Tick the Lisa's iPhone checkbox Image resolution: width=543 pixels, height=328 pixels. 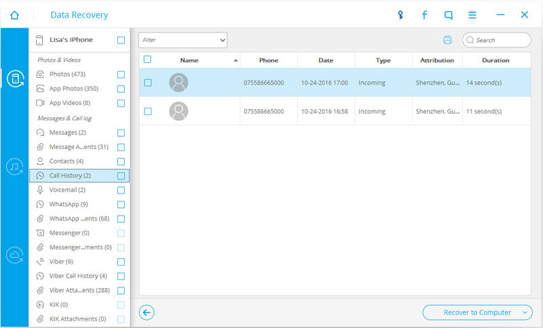(121, 41)
